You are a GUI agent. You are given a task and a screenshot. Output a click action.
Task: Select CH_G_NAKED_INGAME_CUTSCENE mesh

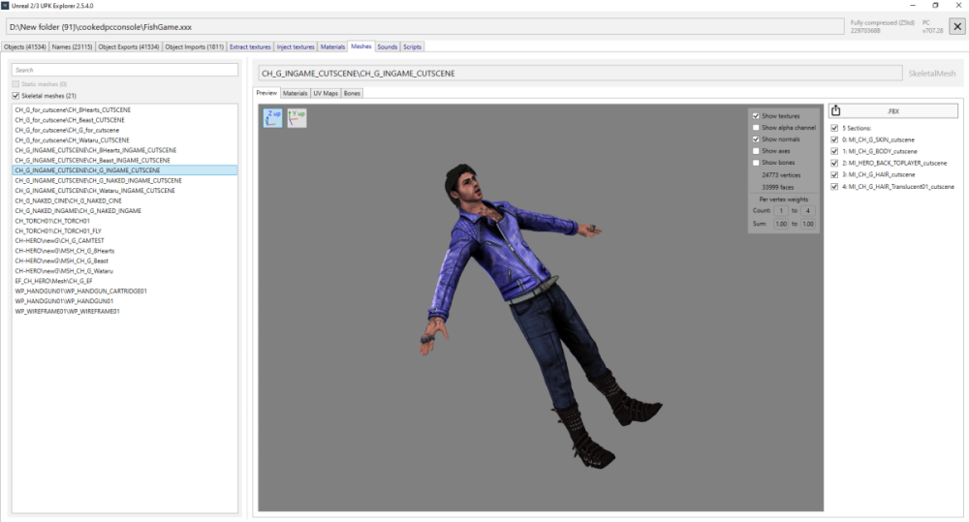coord(124,180)
